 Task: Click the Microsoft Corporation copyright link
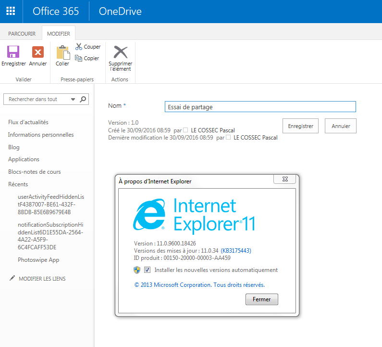click(199, 285)
